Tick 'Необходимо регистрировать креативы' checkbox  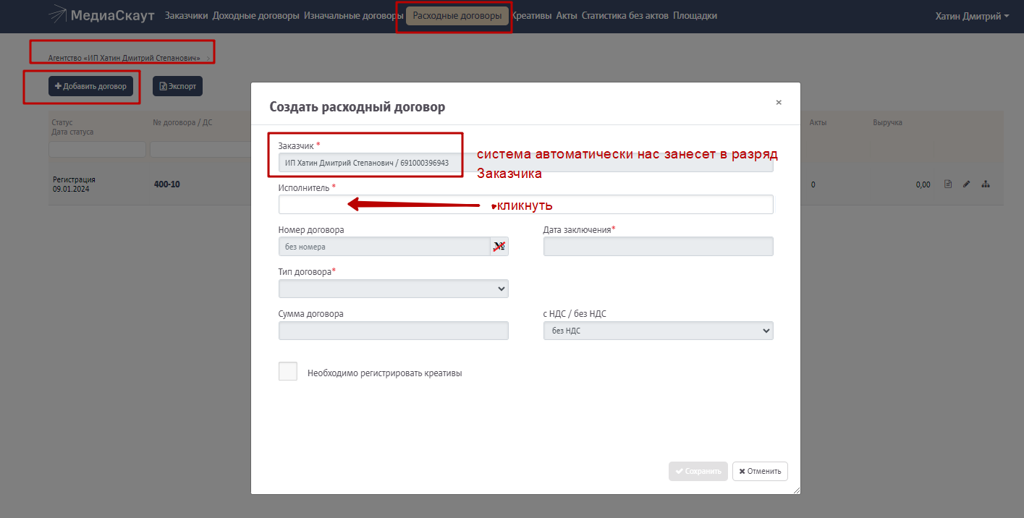[288, 371]
